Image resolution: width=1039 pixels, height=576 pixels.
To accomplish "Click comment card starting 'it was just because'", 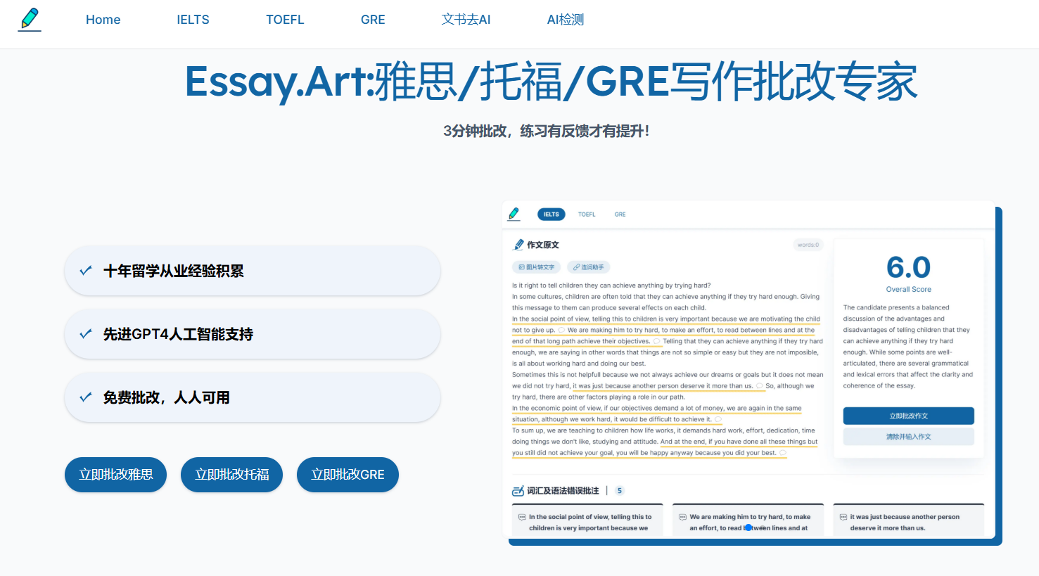I will pos(909,521).
